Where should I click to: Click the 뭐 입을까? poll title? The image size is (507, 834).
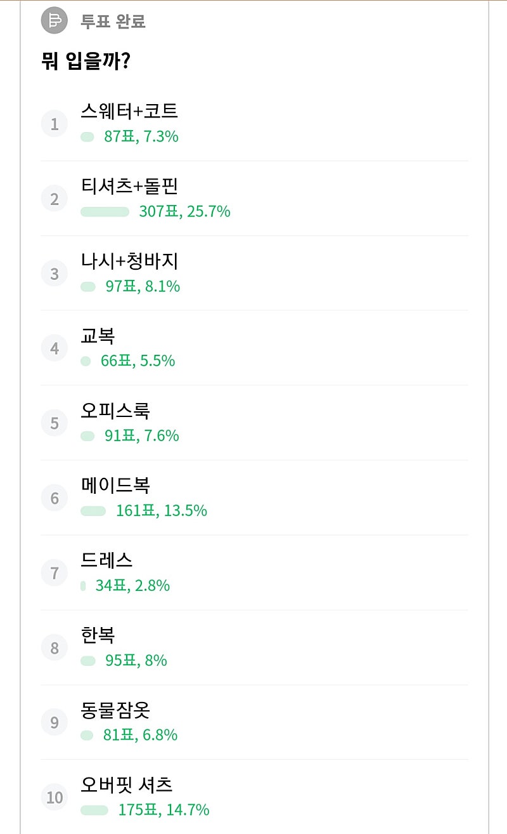click(86, 62)
